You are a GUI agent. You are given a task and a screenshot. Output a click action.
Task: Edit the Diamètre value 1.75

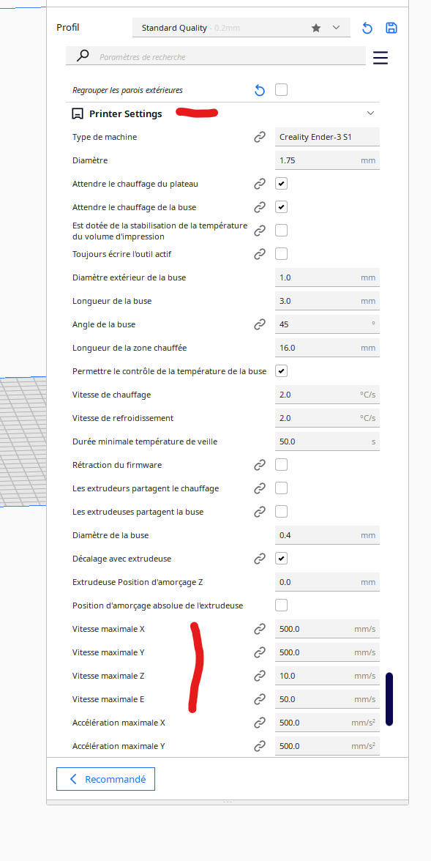[x=327, y=160]
